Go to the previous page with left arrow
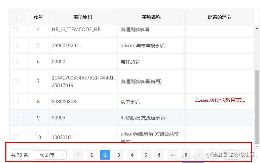 (78, 155)
